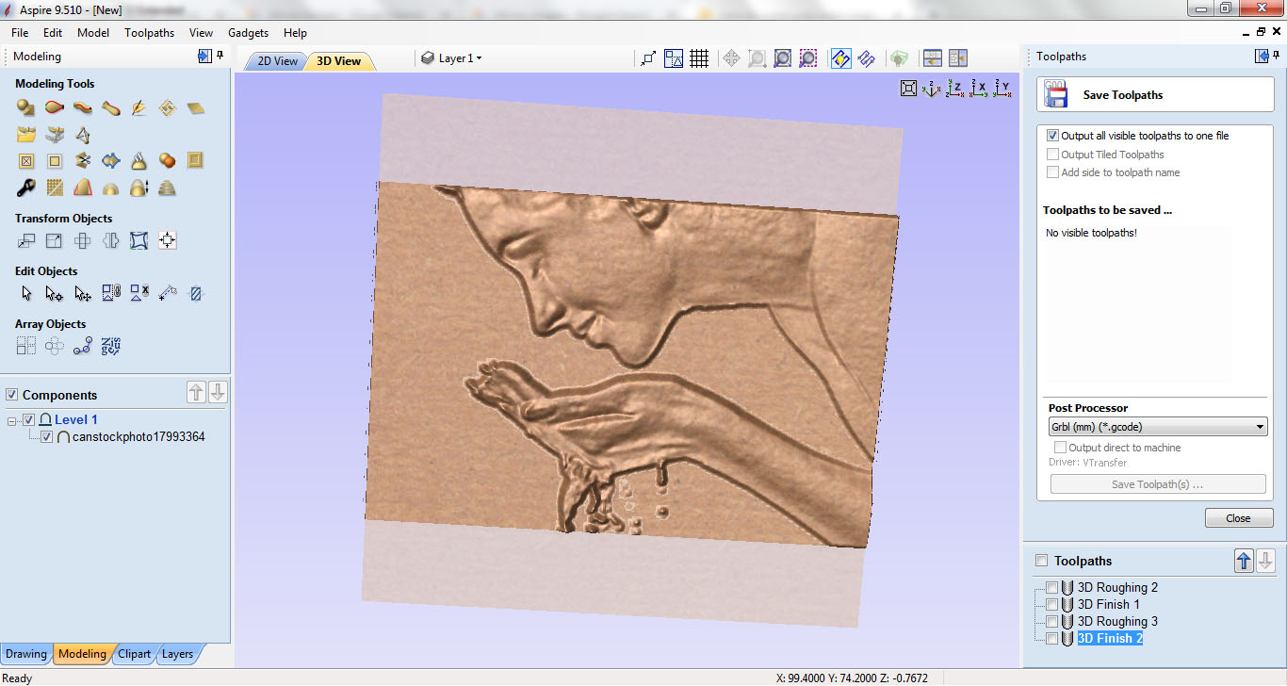Click the Slice Model stacked layers icon
Screen dimensions: 1287x686
click(x=168, y=188)
